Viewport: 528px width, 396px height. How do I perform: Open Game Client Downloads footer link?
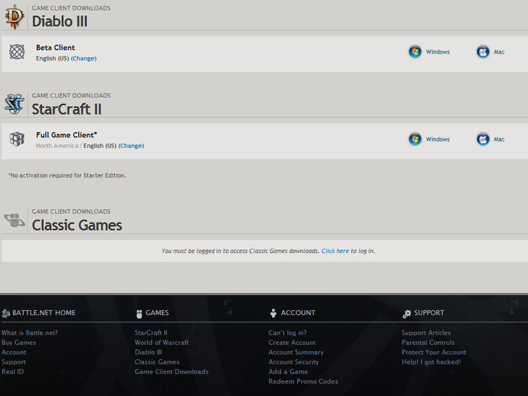click(172, 372)
